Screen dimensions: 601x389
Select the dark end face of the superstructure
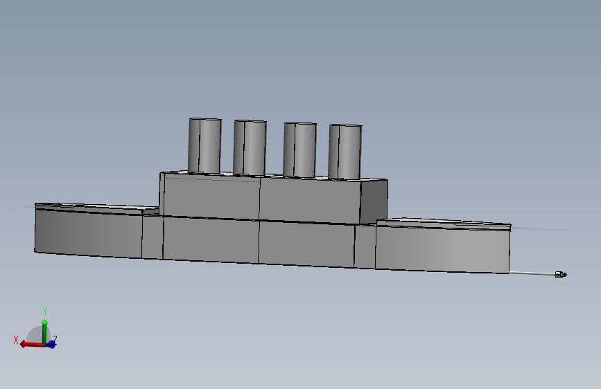click(x=374, y=202)
